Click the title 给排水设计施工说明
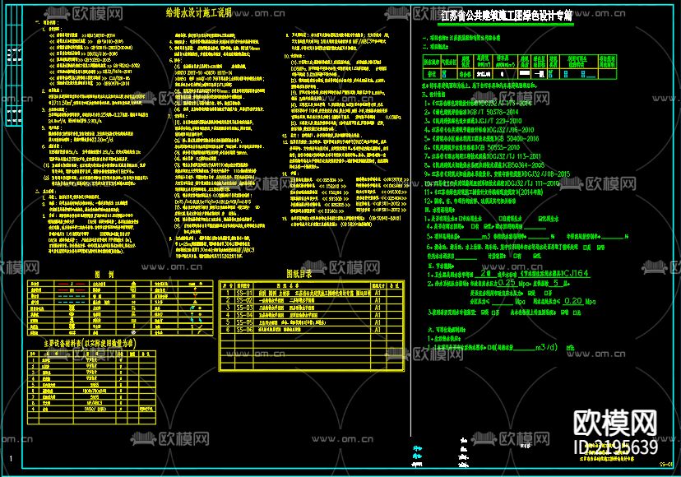The width and height of the screenshot is (681, 477). 198,12
